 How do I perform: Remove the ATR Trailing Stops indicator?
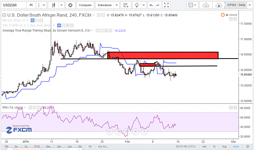coord(111,30)
